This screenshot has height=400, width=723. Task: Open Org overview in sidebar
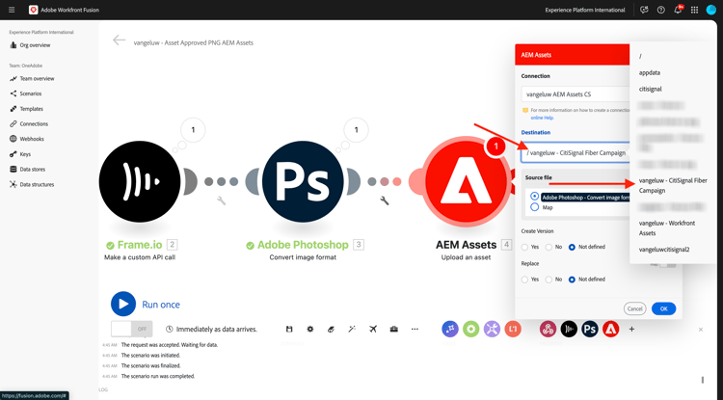[31, 45]
